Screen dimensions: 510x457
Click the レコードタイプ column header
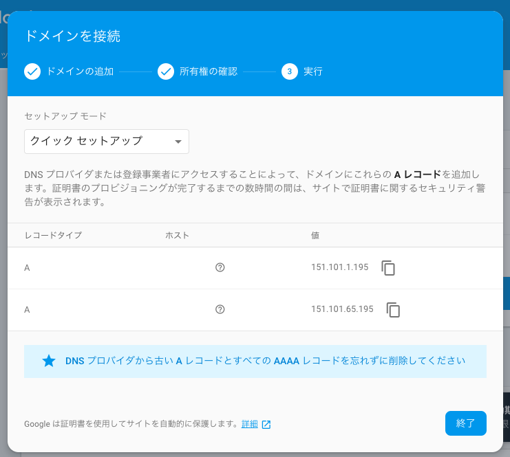54,235
